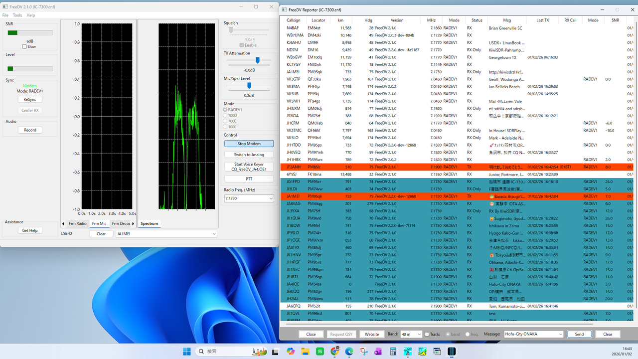Switch to the Frm Decoded tab
The image size is (638, 359).
coord(121,223)
